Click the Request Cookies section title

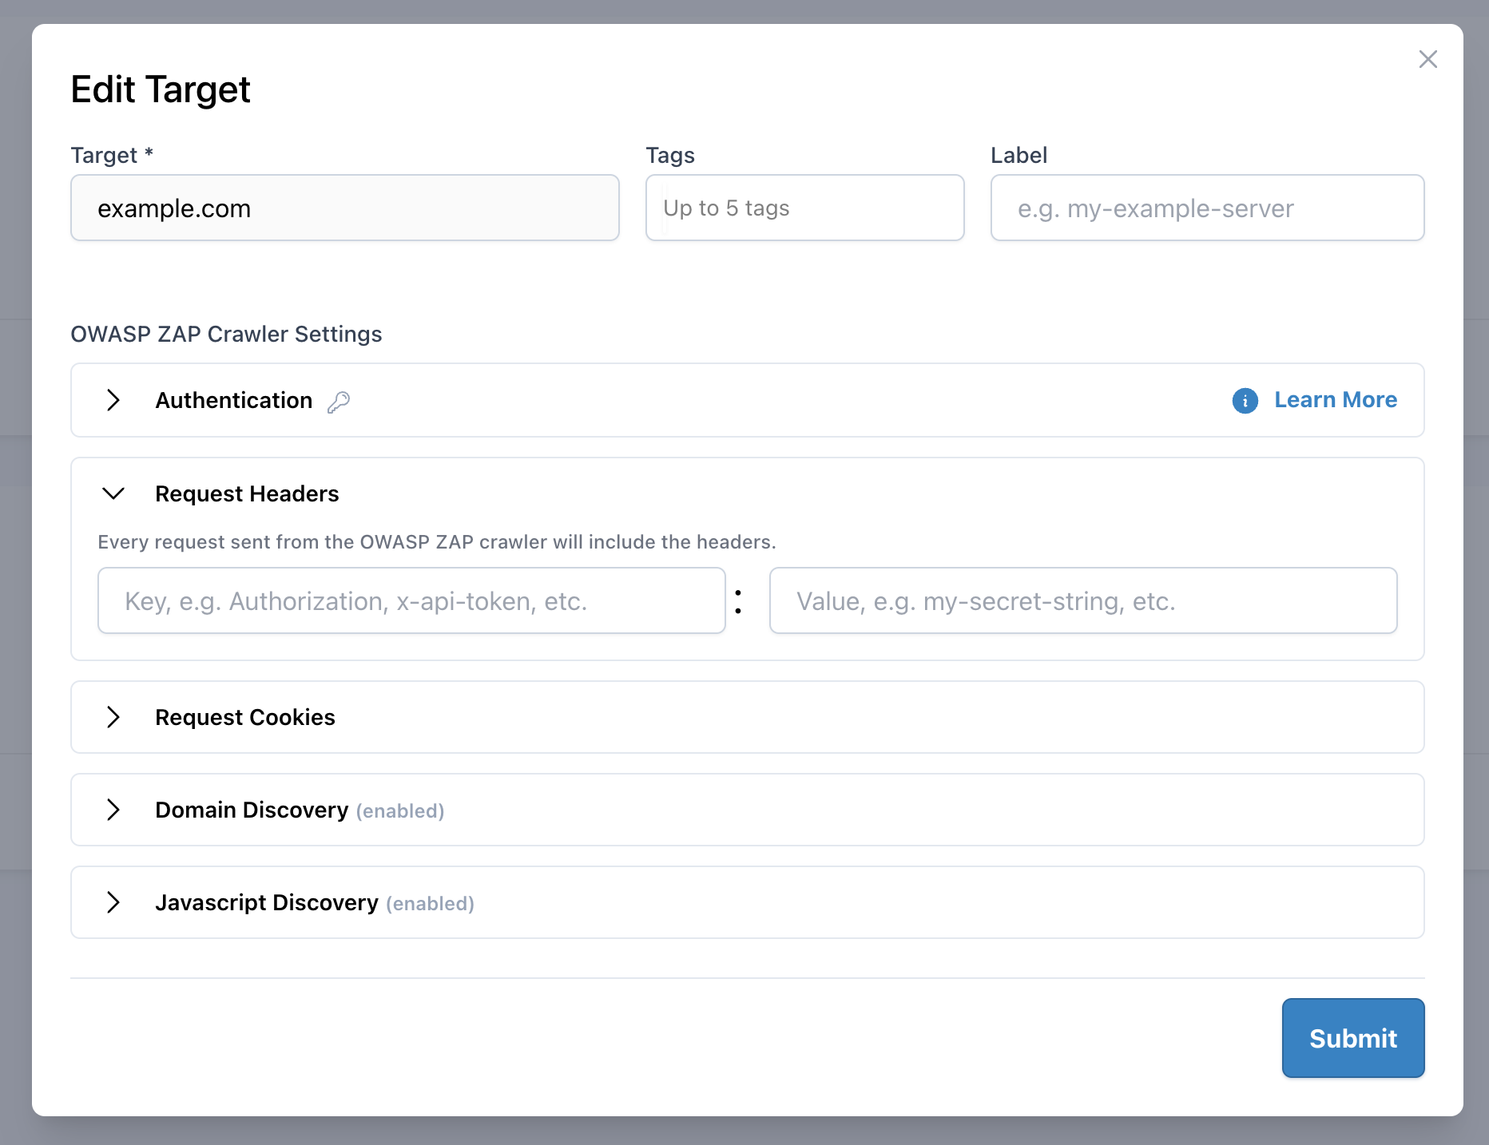tap(244, 717)
